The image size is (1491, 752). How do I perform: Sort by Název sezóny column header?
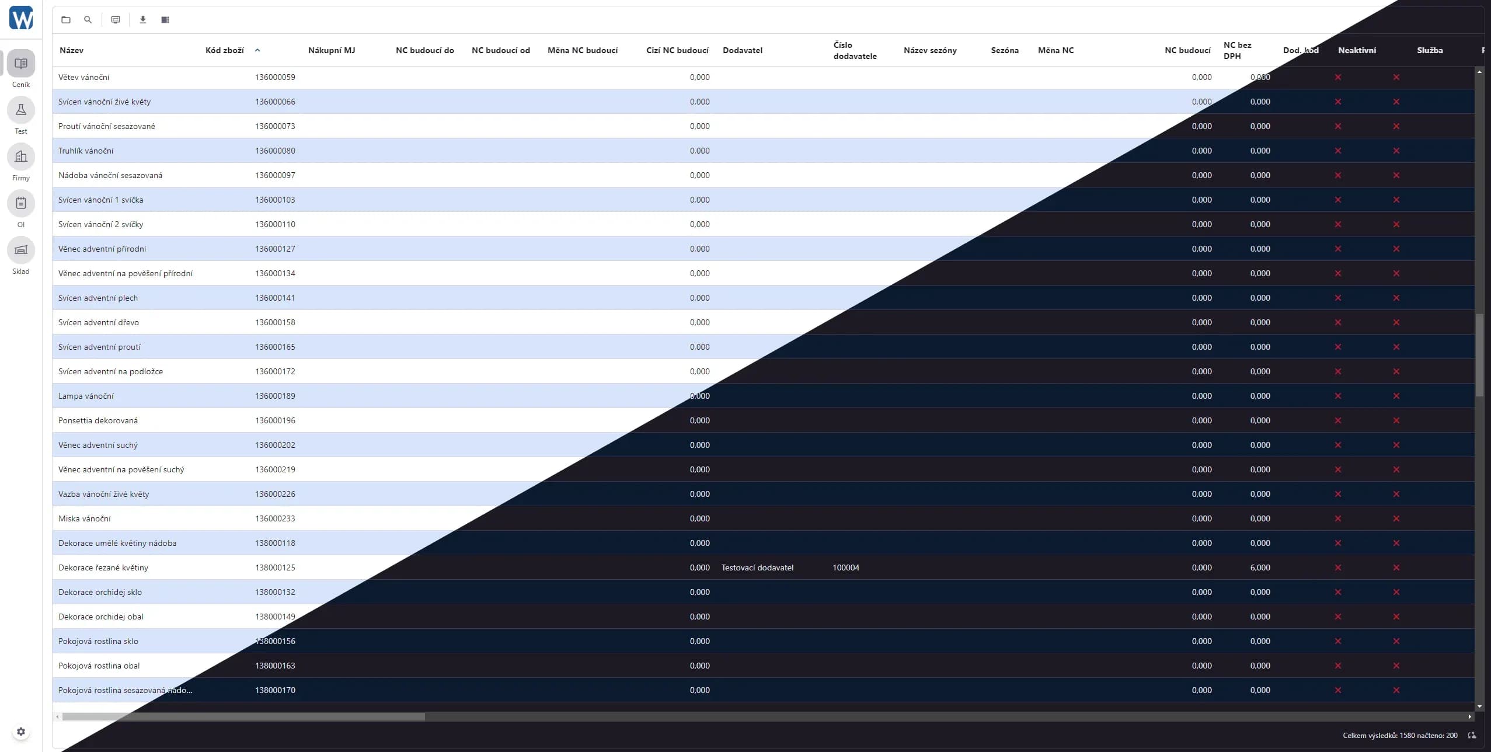[930, 50]
